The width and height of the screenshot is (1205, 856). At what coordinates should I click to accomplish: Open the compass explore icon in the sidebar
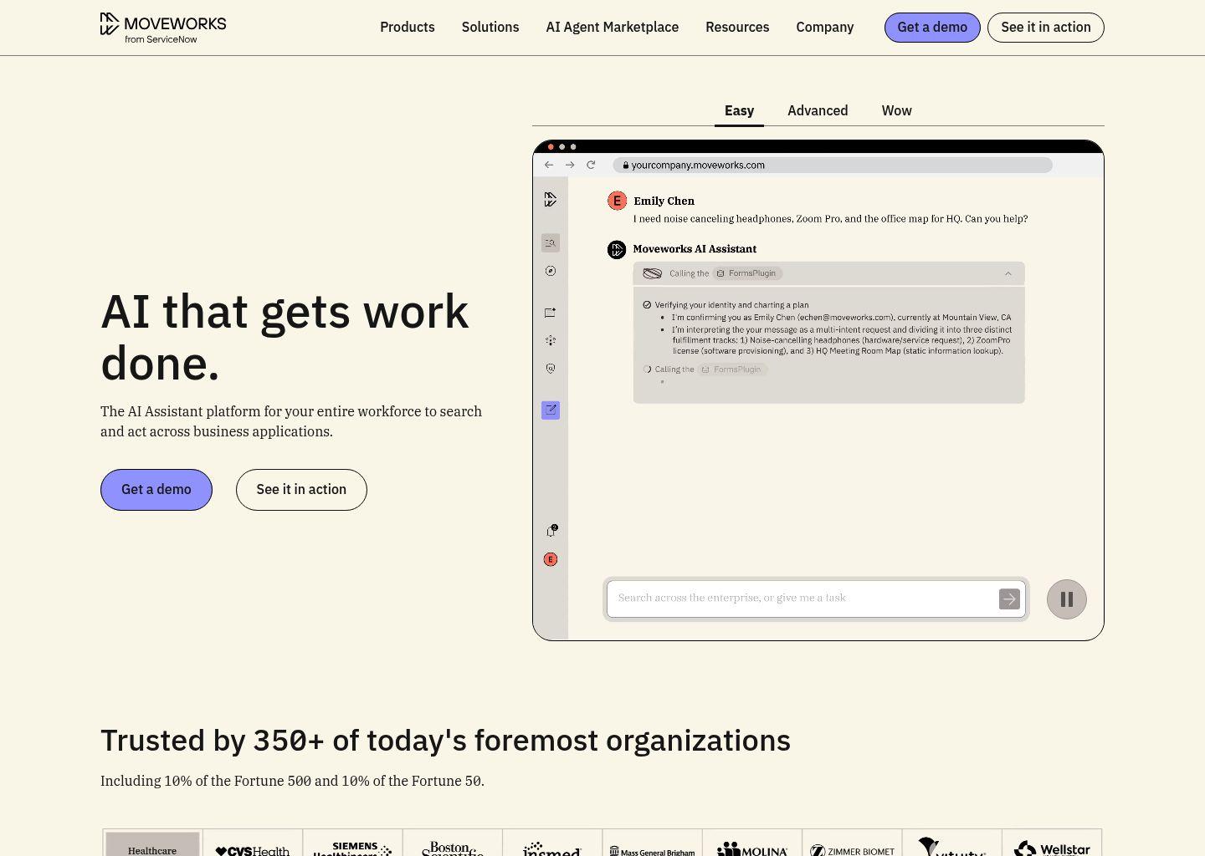point(551,271)
